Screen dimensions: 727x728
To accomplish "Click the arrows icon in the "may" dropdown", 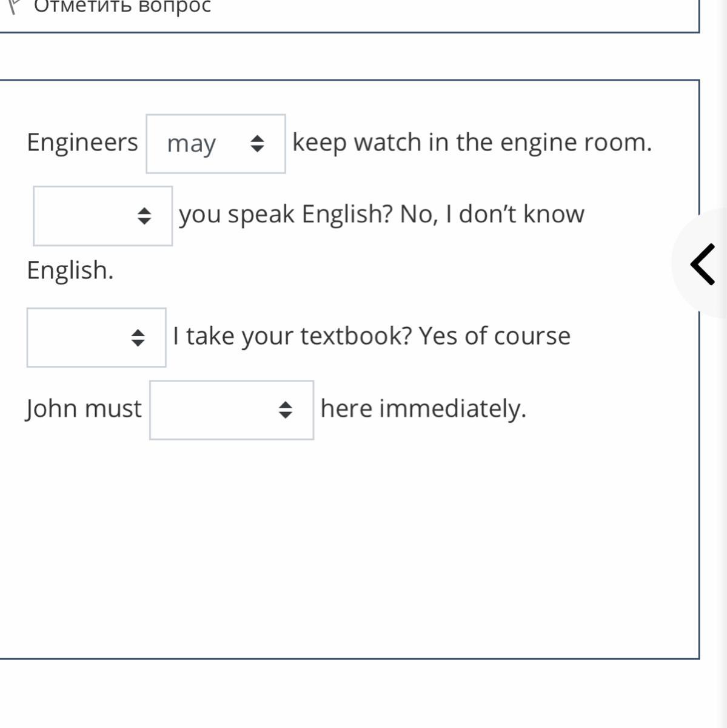I will [x=257, y=144].
